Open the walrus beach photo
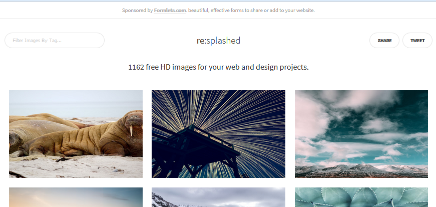 coord(76,134)
